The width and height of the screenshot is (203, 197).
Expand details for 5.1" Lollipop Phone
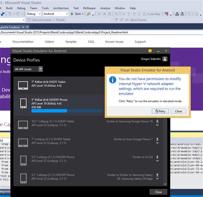pyautogui.click(x=157, y=179)
